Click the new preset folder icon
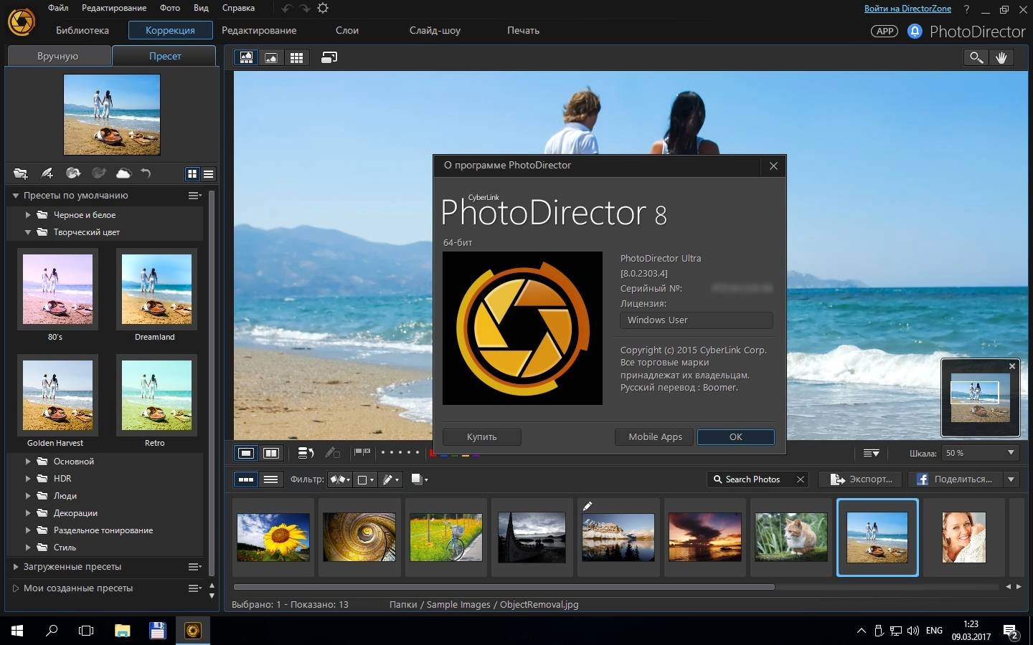The height and width of the screenshot is (645, 1033). coord(21,173)
